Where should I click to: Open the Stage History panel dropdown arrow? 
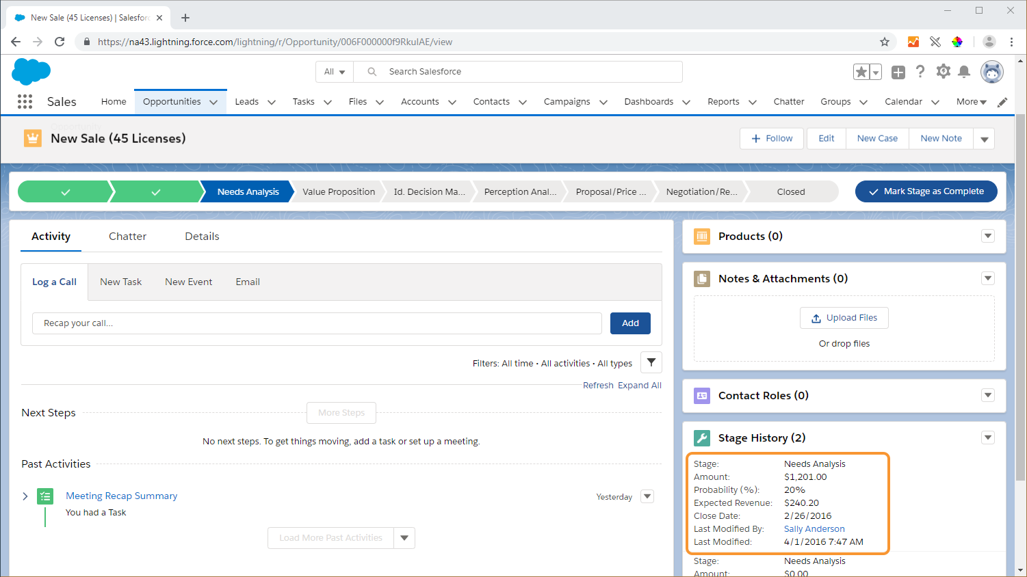pyautogui.click(x=988, y=438)
